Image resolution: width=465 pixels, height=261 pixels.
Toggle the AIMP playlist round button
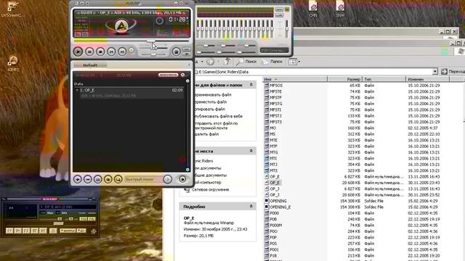click(x=176, y=51)
